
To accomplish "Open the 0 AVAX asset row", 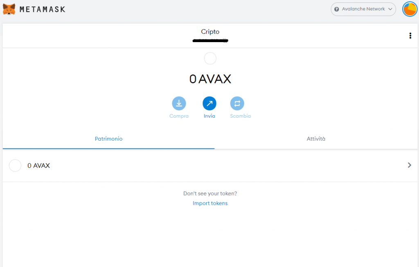I will click(210, 166).
